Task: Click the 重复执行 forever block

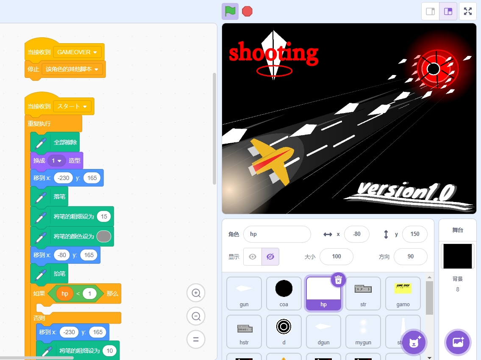Action: pyautogui.click(x=39, y=124)
